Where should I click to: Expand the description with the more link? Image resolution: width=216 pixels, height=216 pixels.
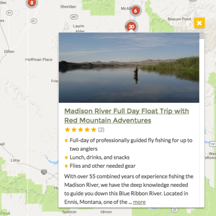(x=139, y=202)
